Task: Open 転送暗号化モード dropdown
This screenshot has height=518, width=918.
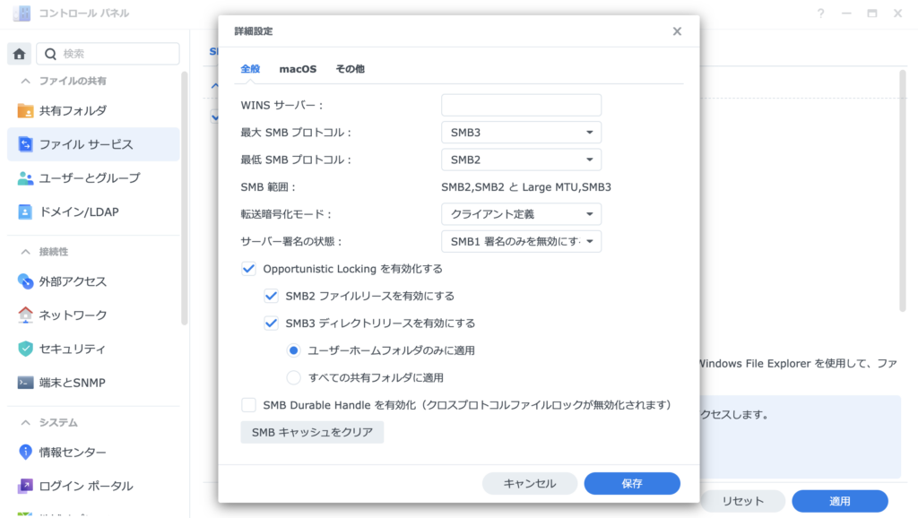Action: 521,214
